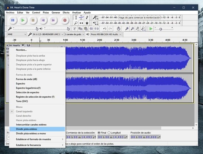
Task: Select the Final radio button
Action: tap(99, 133)
